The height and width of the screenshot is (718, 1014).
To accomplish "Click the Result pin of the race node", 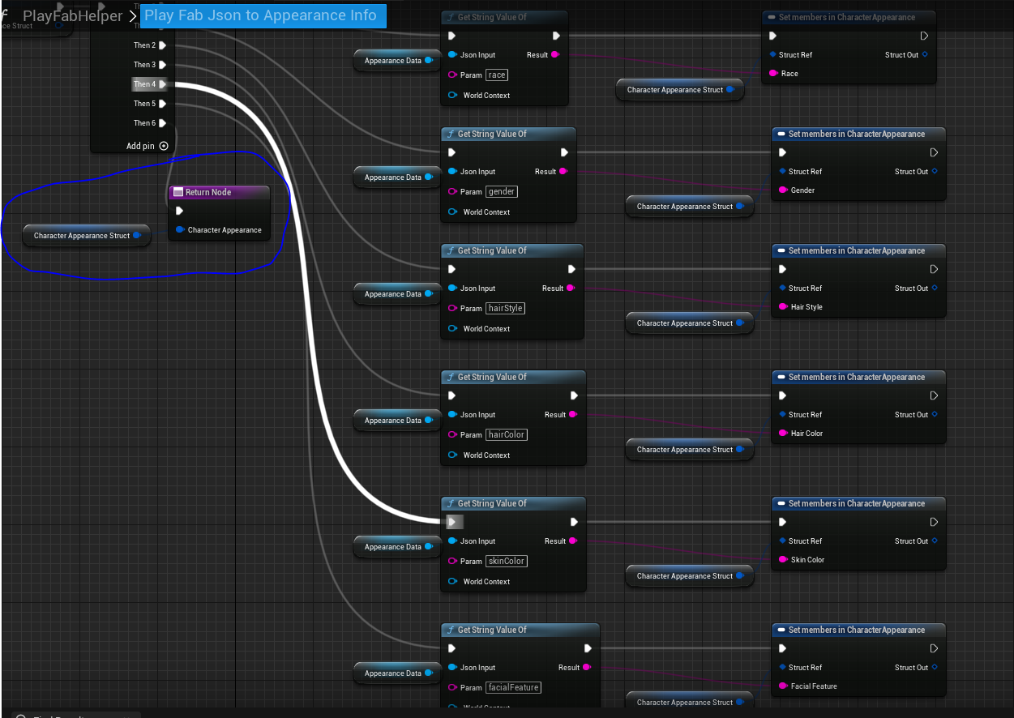I will click(x=555, y=55).
